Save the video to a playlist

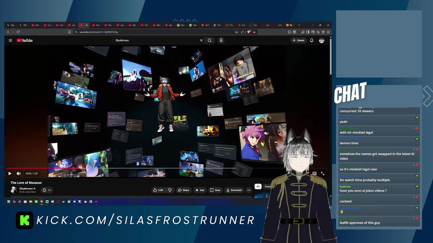click(215, 190)
